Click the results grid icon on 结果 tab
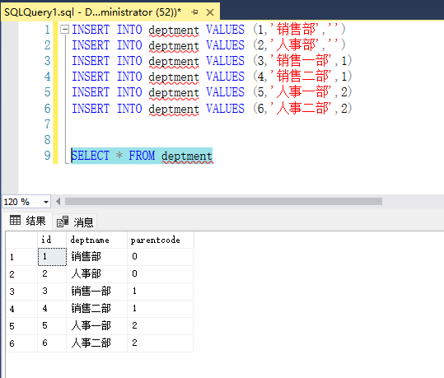Screen dimensions: 444x378 click(15, 220)
